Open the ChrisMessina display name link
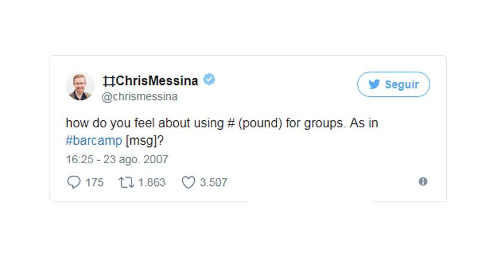 (x=157, y=80)
